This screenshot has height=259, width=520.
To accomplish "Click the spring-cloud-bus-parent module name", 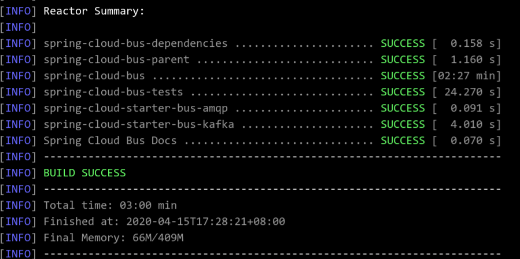I will (117, 60).
